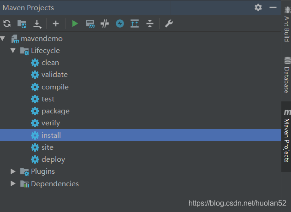
Task: Click the gear icon beside clean
Action: coord(35,63)
